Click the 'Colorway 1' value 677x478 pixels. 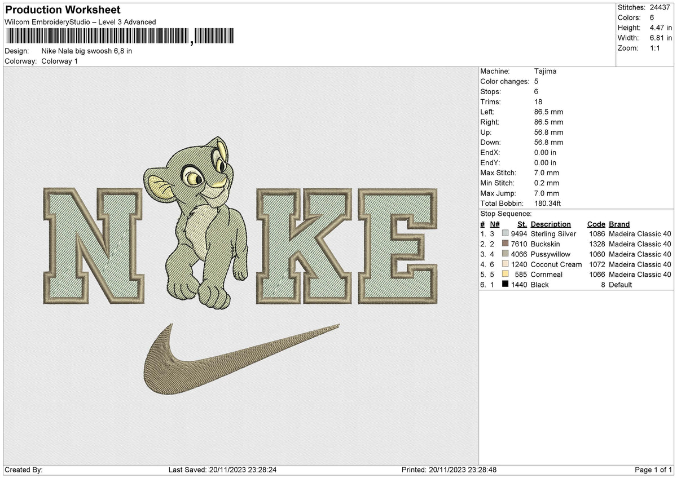click(x=60, y=61)
